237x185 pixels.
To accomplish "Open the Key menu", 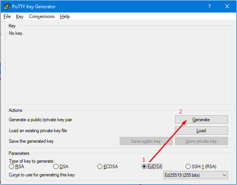I will click(20, 16).
